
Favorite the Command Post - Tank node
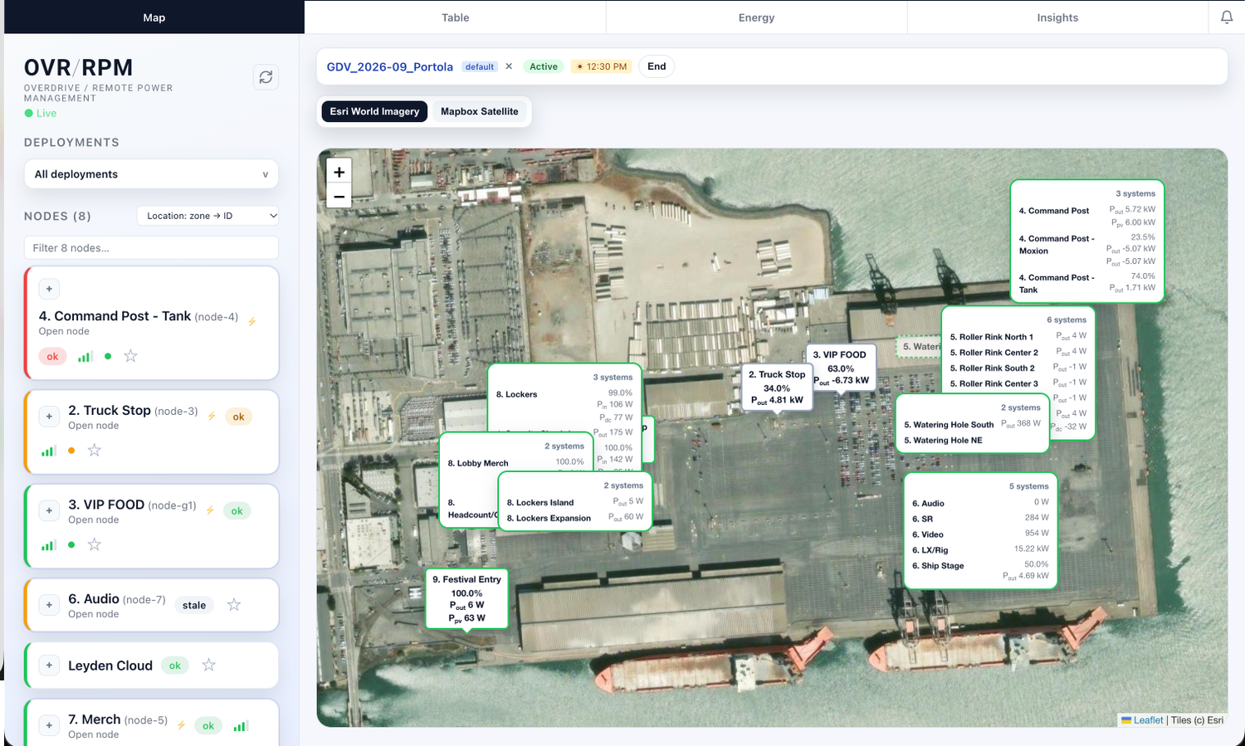(x=130, y=356)
